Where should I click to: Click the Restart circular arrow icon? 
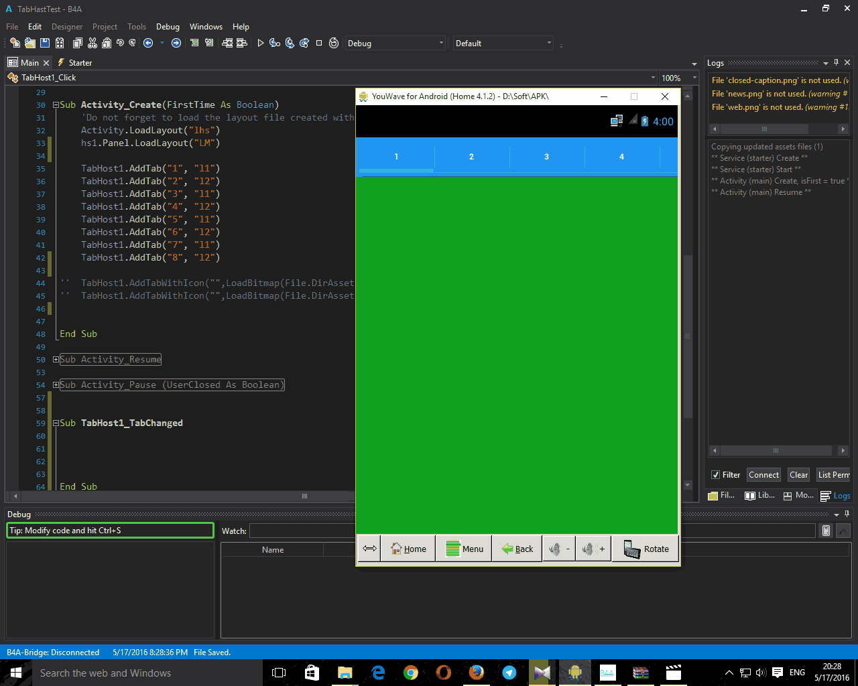334,43
